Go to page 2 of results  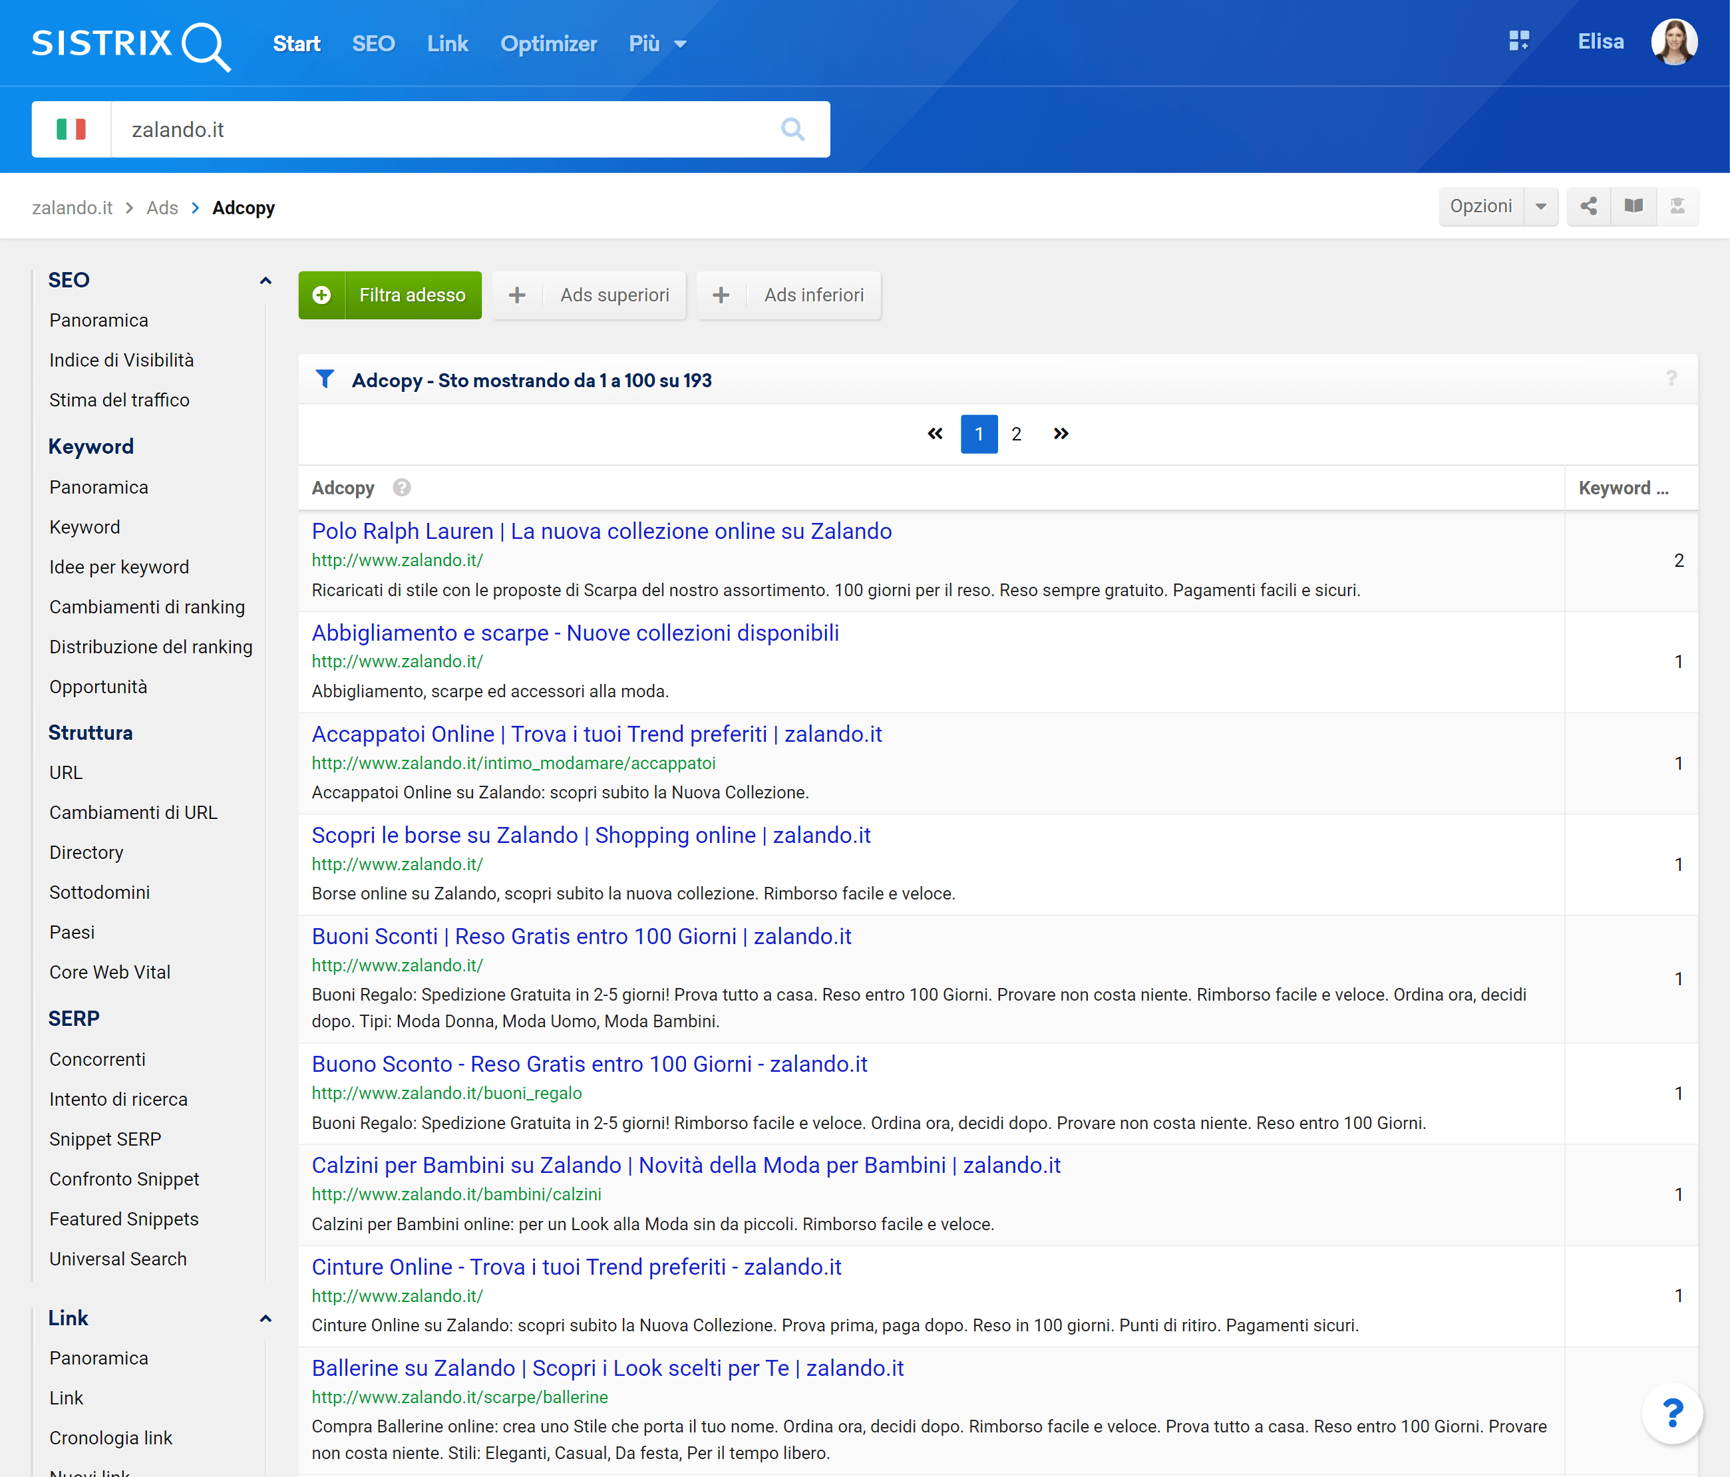coord(1016,433)
